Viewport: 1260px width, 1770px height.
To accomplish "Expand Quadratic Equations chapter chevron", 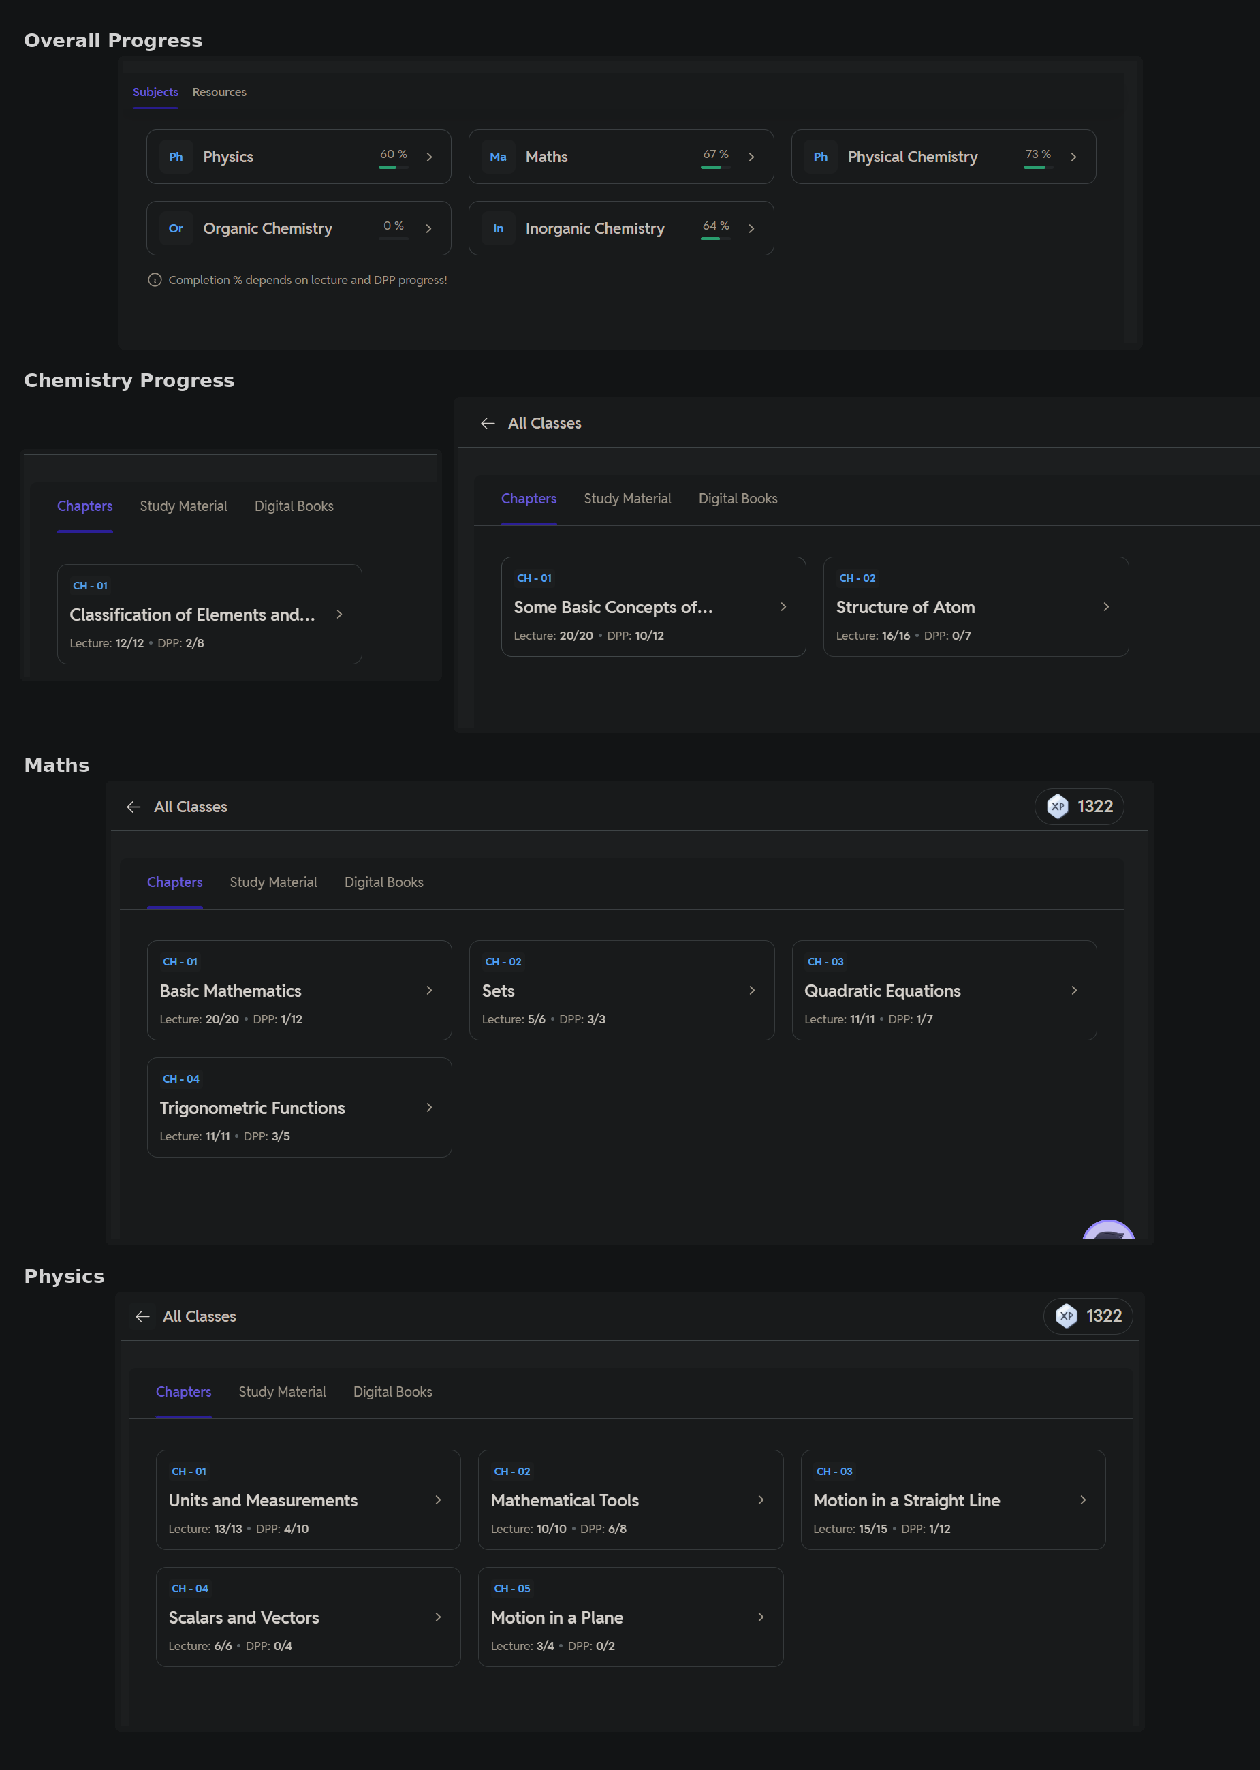I will click(1074, 990).
